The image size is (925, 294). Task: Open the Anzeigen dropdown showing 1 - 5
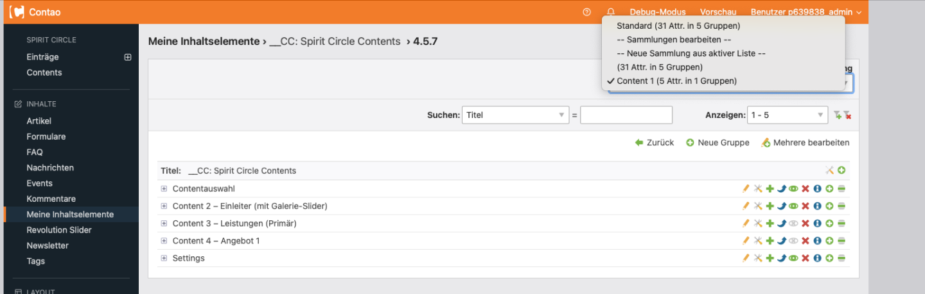(788, 115)
